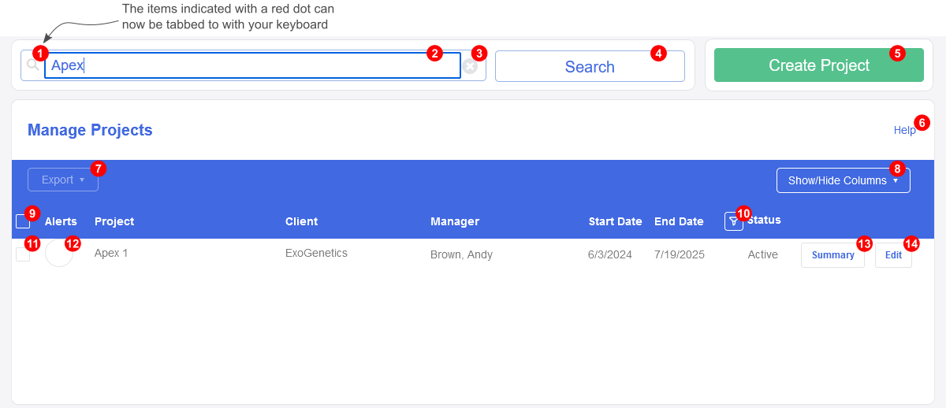The image size is (946, 408).
Task: Open the Export dropdown
Action: [63, 180]
